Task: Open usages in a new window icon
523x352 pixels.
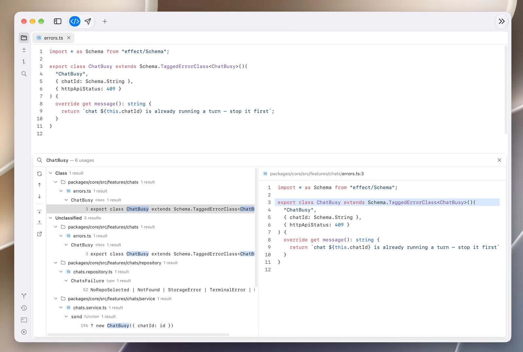Action: pyautogui.click(x=40, y=234)
